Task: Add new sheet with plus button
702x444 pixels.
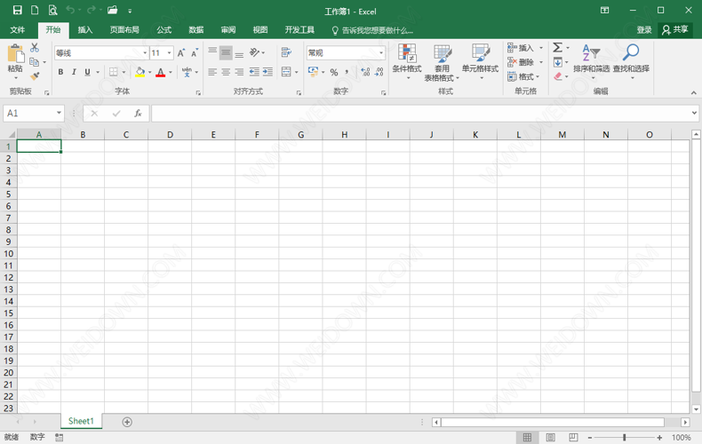Action: (x=127, y=422)
